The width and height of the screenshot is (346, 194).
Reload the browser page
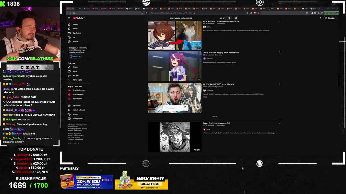pyautogui.click(x=74, y=13)
